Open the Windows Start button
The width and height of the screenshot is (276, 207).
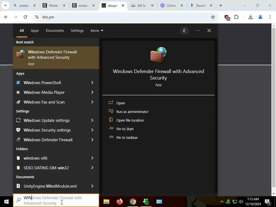pos(6,202)
